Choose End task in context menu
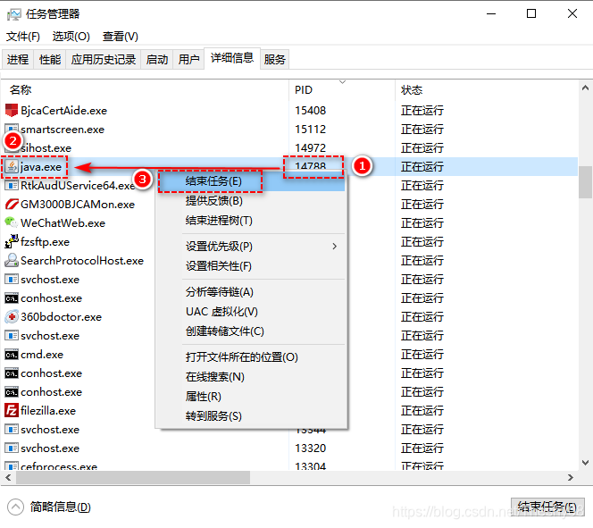593x528 pixels. (252, 181)
